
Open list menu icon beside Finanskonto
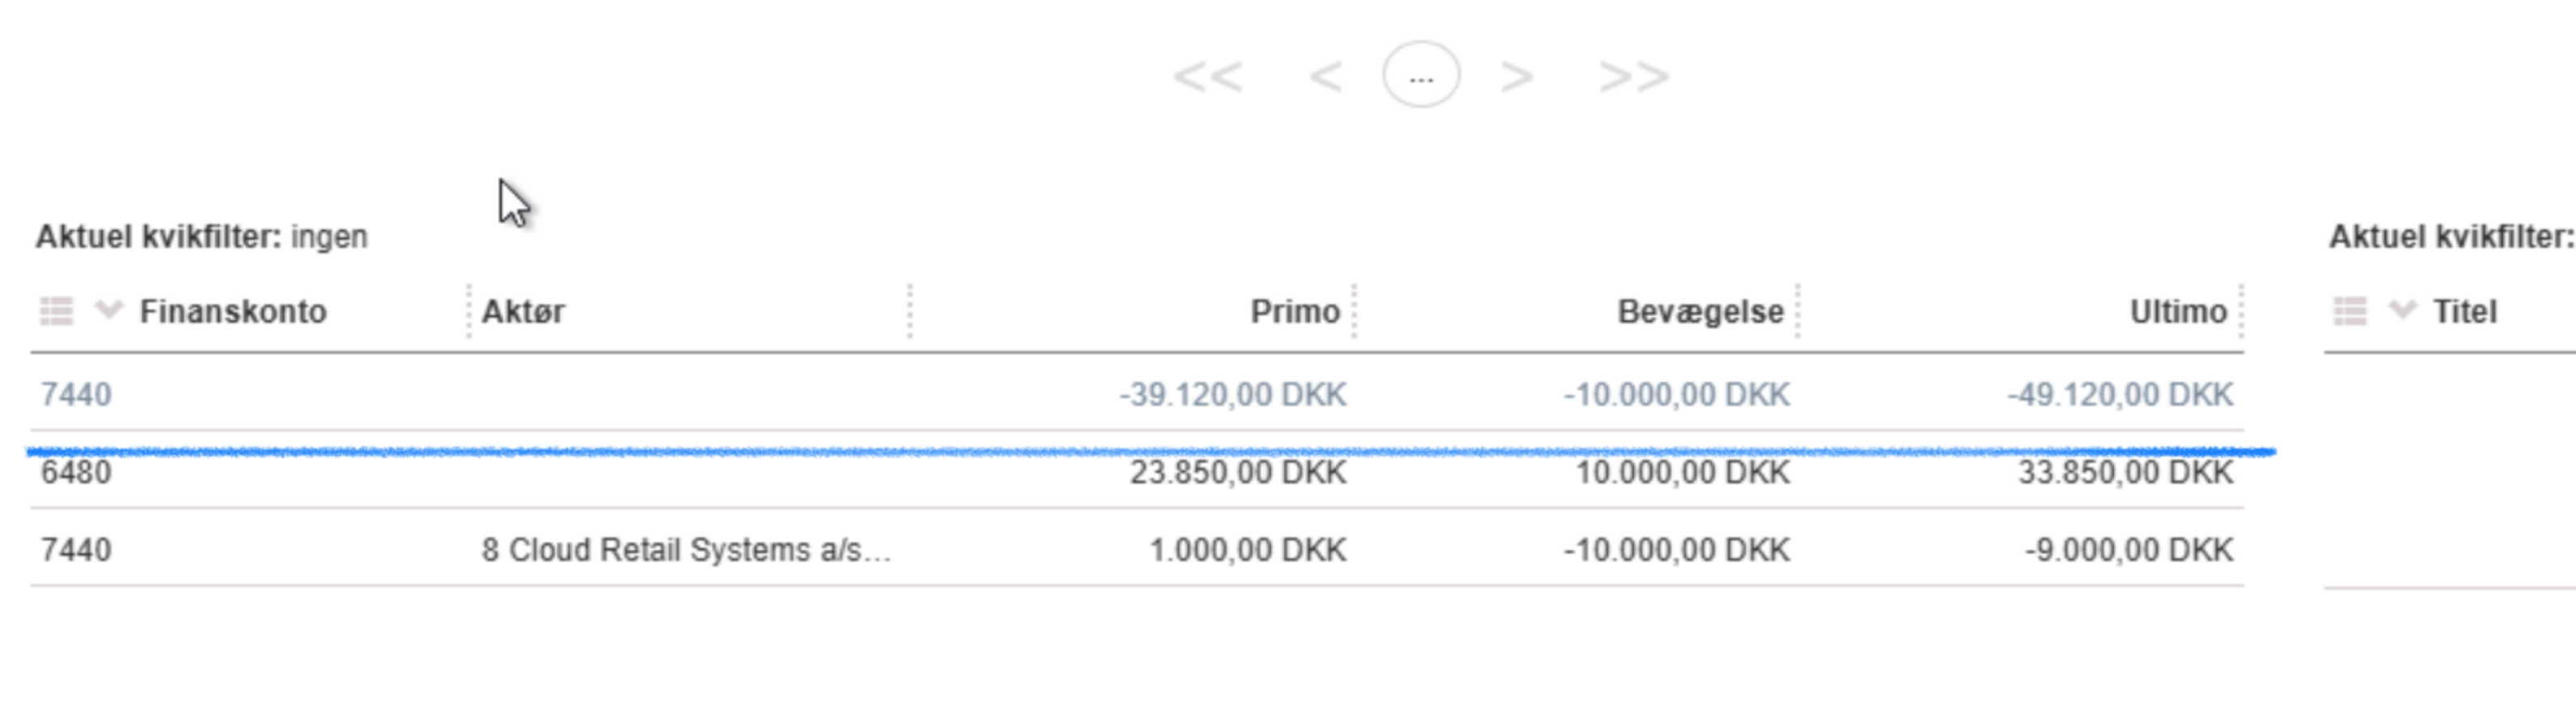[56, 312]
